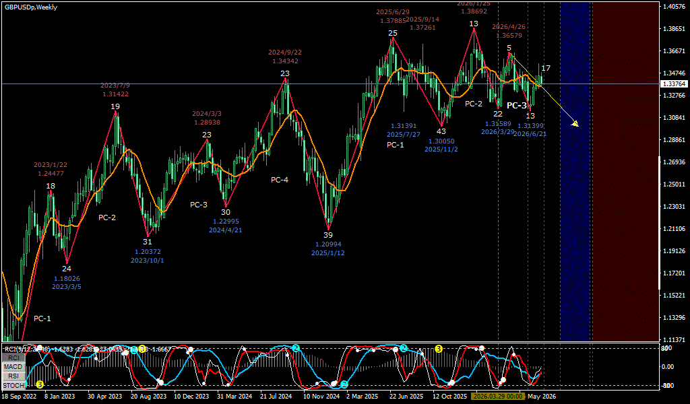Select the highlighted 2026.03.29 00:00 date marker
The height and width of the screenshot is (404, 690).
tap(497, 396)
